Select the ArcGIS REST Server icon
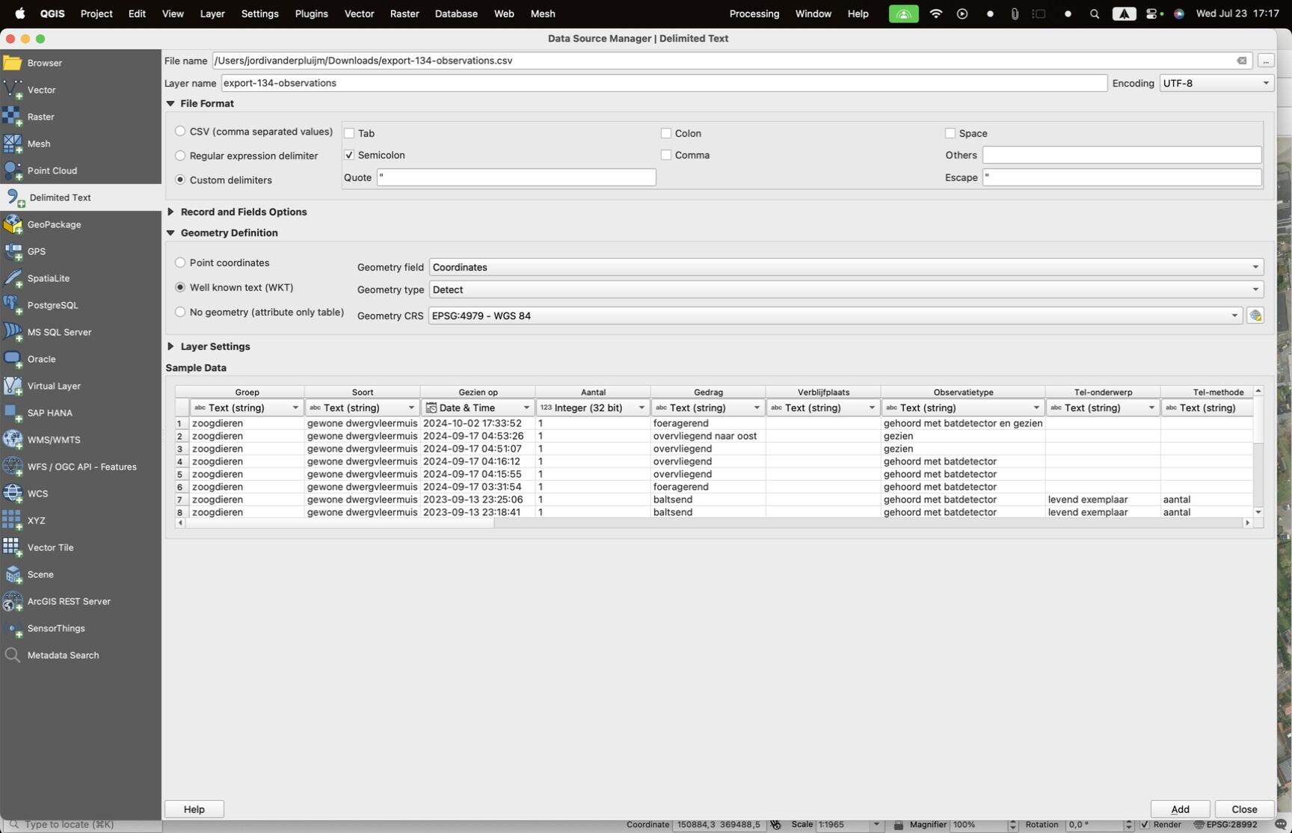 [x=13, y=601]
